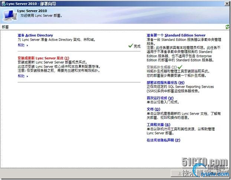This screenshot has height=180, width=231.
Task: Click the Lync Server computer logo icon
Action: [x=10, y=16]
